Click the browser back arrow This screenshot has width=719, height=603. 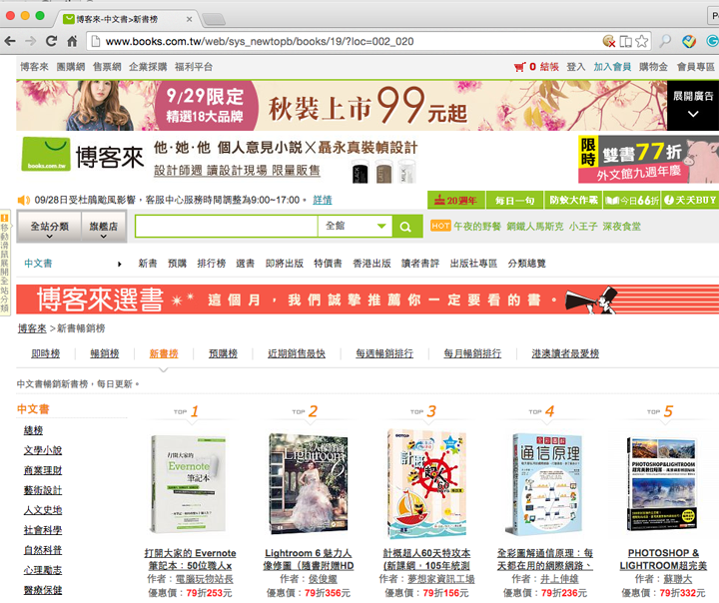click(x=10, y=41)
